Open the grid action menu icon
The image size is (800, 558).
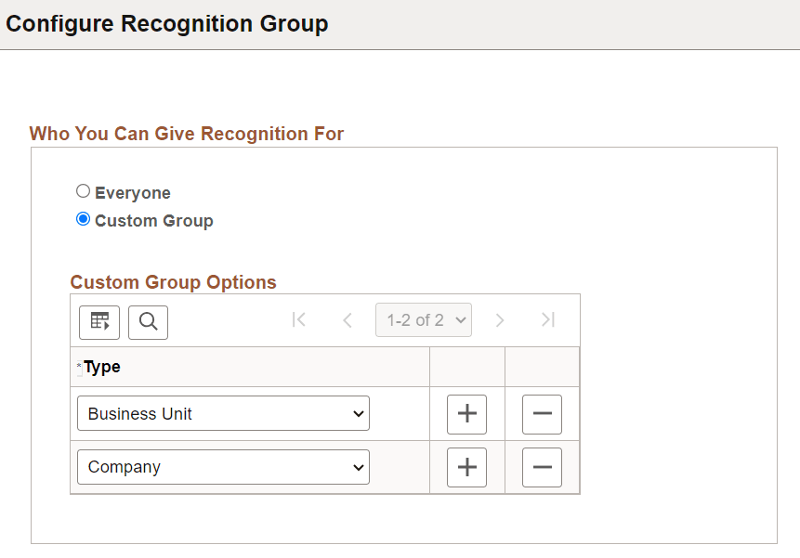[98, 322]
